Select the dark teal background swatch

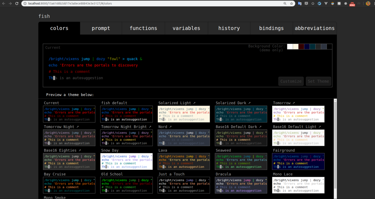tap(312, 47)
